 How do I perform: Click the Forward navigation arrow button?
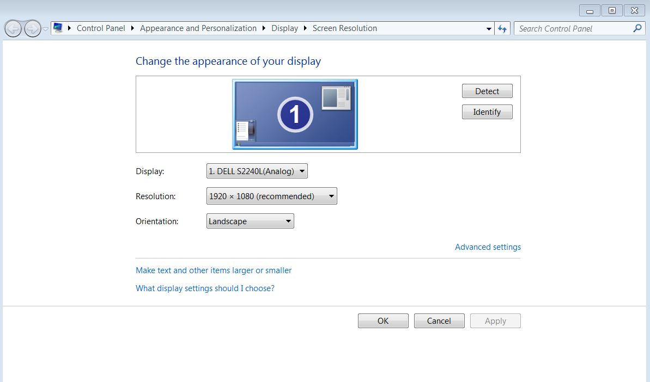(x=32, y=28)
